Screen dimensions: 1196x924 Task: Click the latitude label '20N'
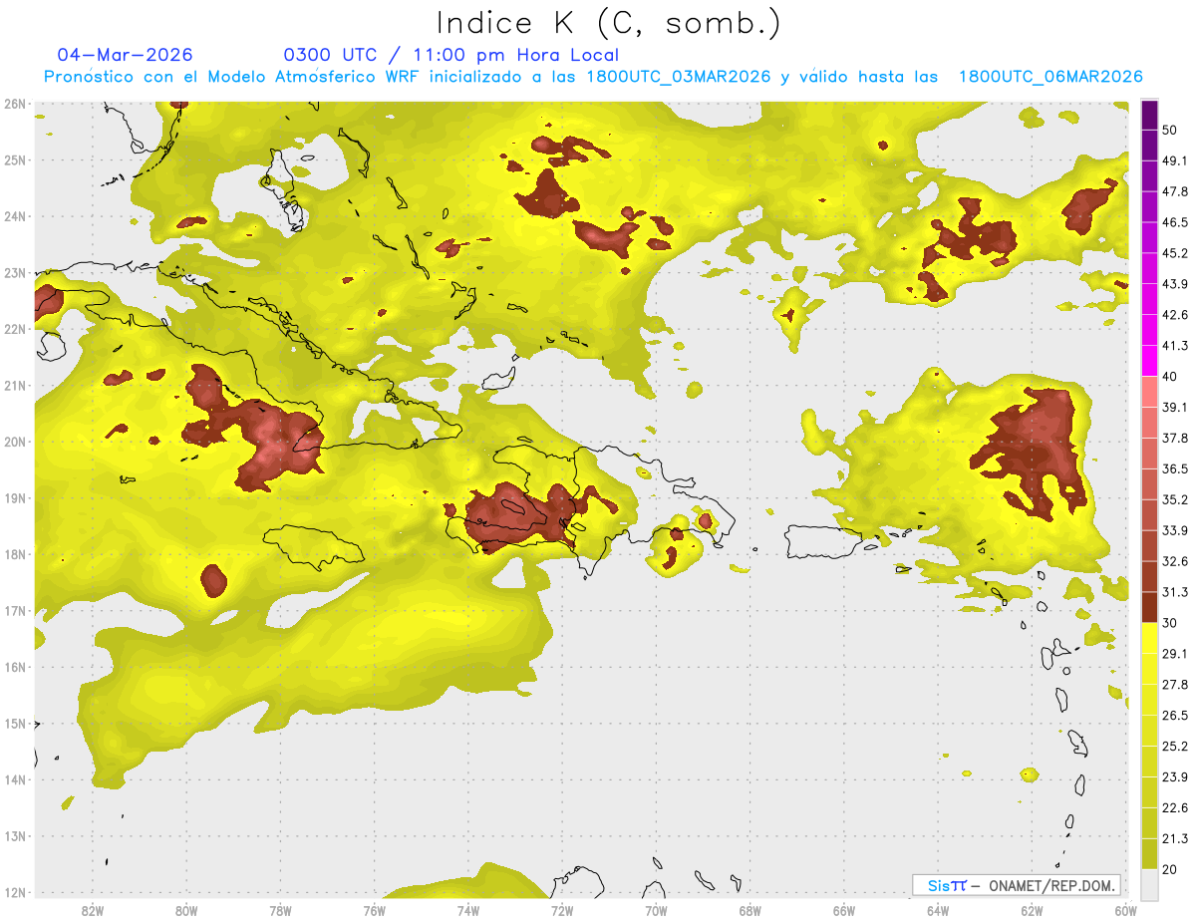pyautogui.click(x=15, y=442)
